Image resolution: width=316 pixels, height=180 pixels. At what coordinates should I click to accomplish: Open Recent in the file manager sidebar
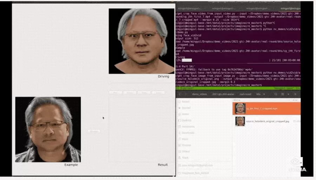click(184, 102)
